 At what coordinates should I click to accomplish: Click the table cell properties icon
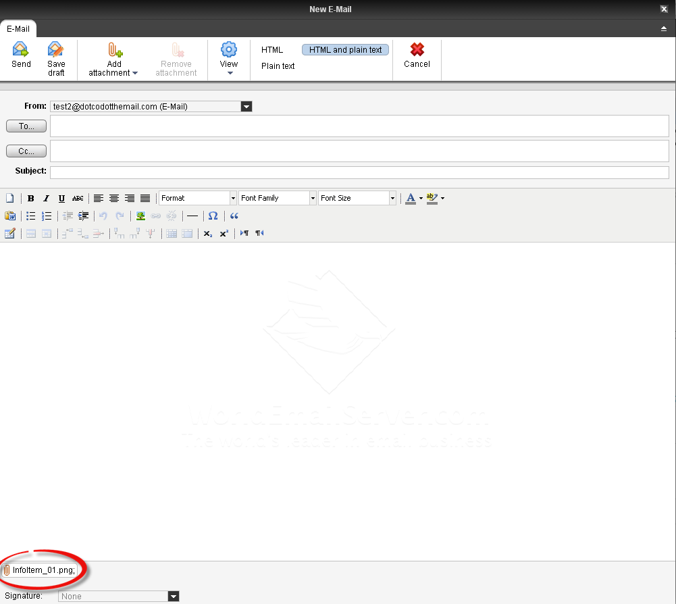(47, 233)
